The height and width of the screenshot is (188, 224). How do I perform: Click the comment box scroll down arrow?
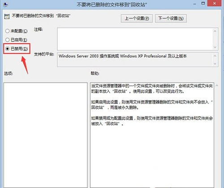[215, 47]
